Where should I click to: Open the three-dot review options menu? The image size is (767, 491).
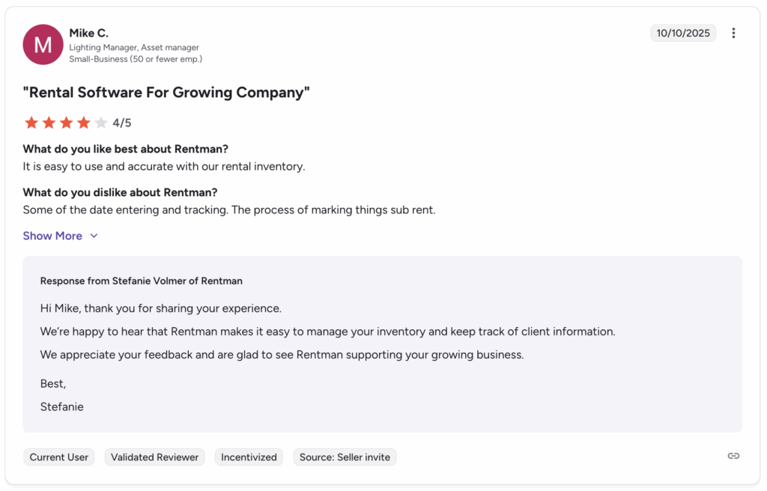click(733, 33)
